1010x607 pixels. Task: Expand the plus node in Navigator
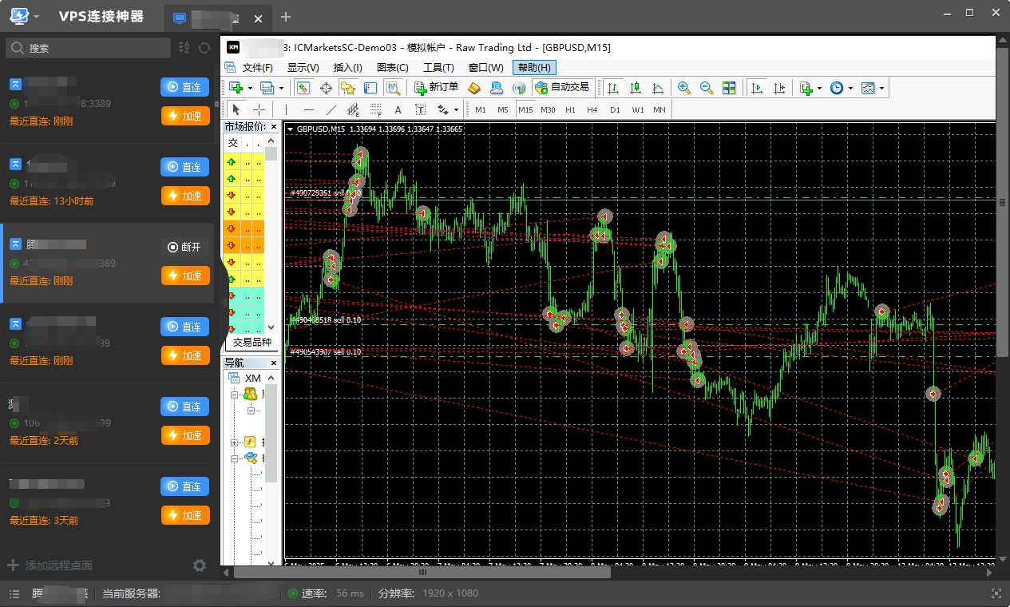(x=235, y=442)
